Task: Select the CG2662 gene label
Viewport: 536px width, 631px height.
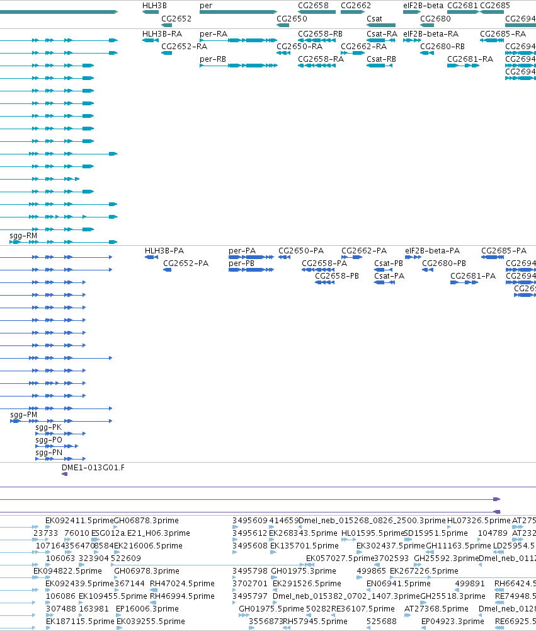Action: [x=356, y=6]
